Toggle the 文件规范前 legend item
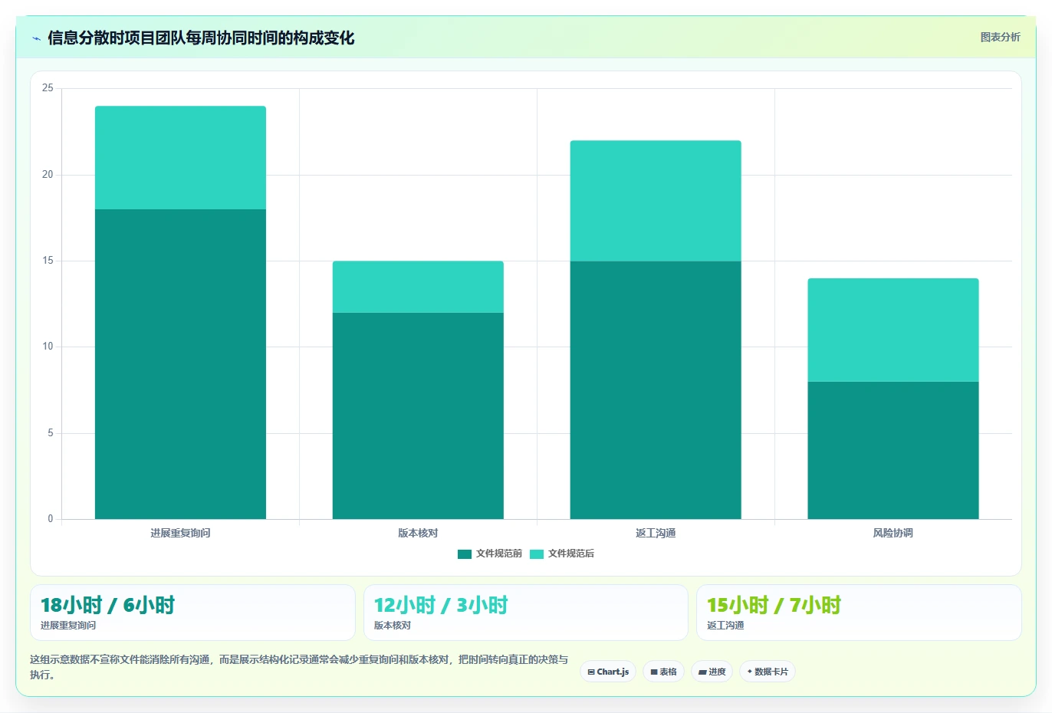 [x=490, y=554]
